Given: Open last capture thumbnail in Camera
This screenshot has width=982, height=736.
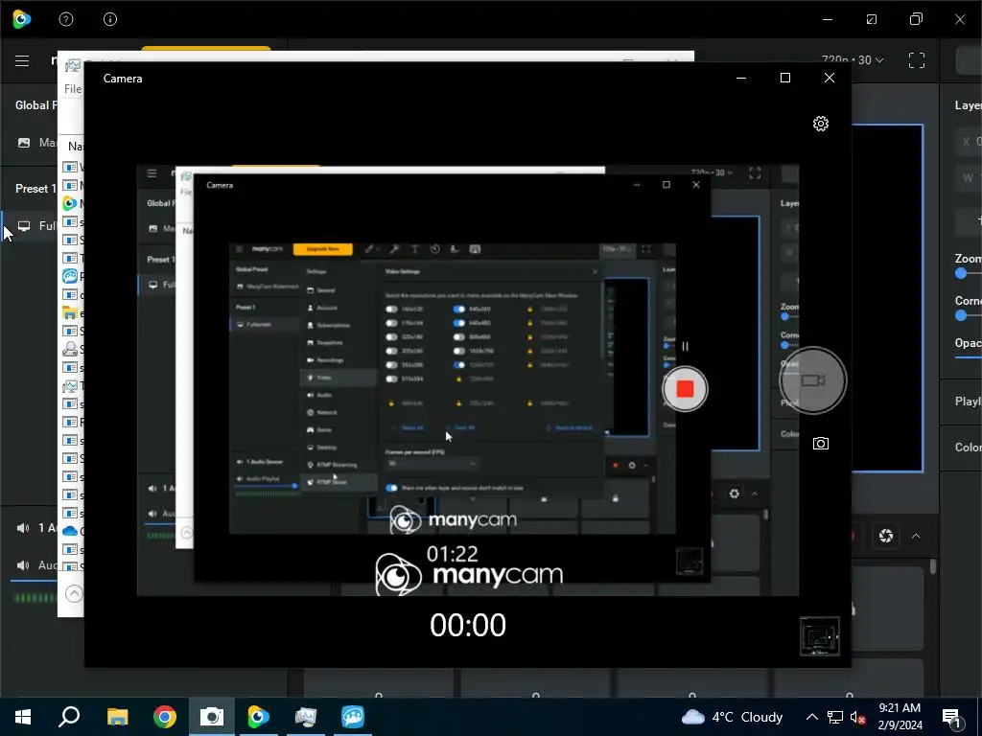Looking at the screenshot, I should (819, 636).
